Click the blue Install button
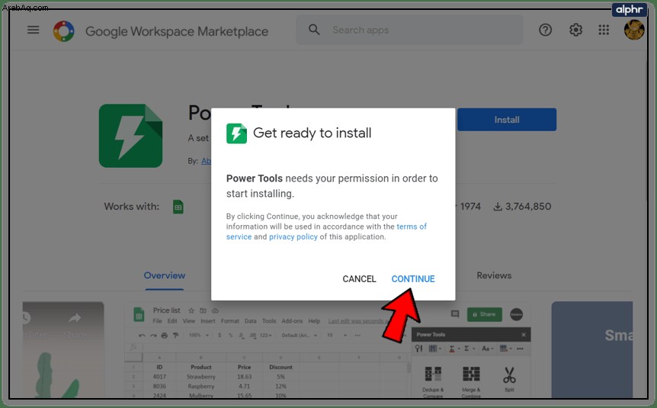Viewport: 657px width, 408px height. click(x=507, y=120)
